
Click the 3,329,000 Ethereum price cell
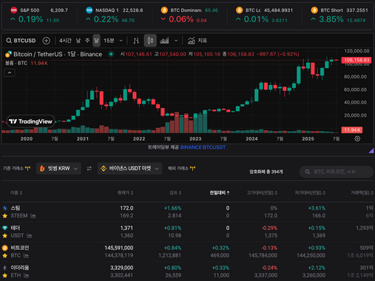(122, 268)
